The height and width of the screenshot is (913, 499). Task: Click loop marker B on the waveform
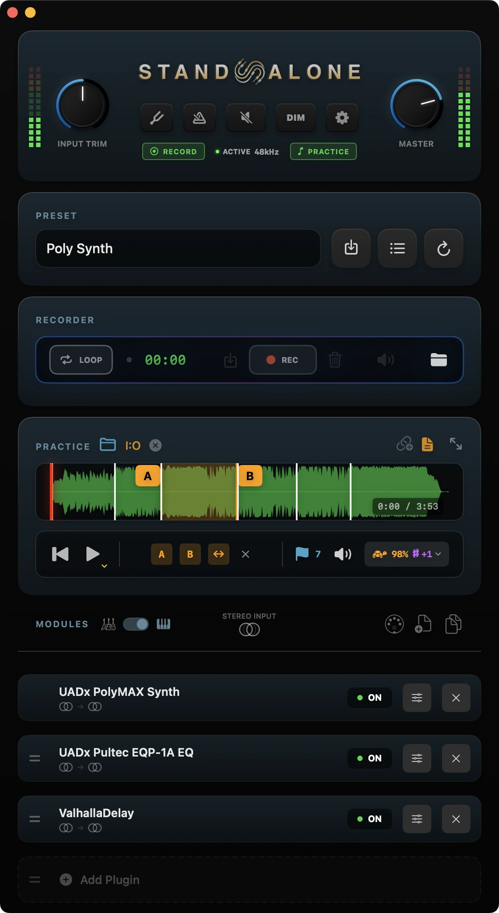(x=250, y=476)
